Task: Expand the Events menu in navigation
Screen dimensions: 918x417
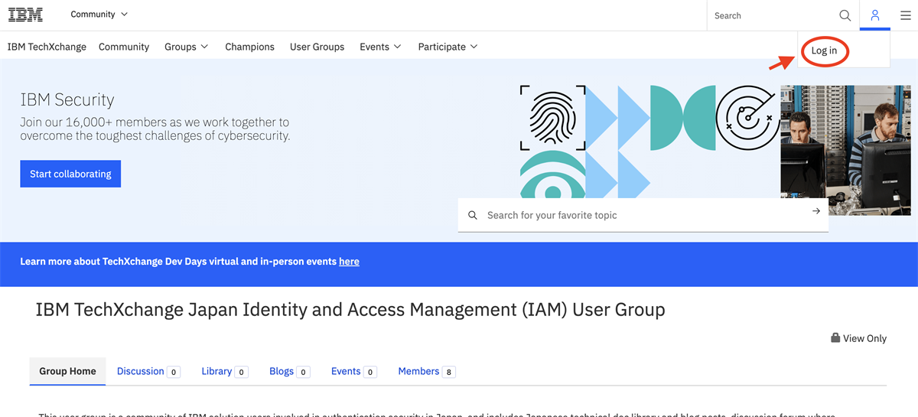Action: [x=380, y=47]
